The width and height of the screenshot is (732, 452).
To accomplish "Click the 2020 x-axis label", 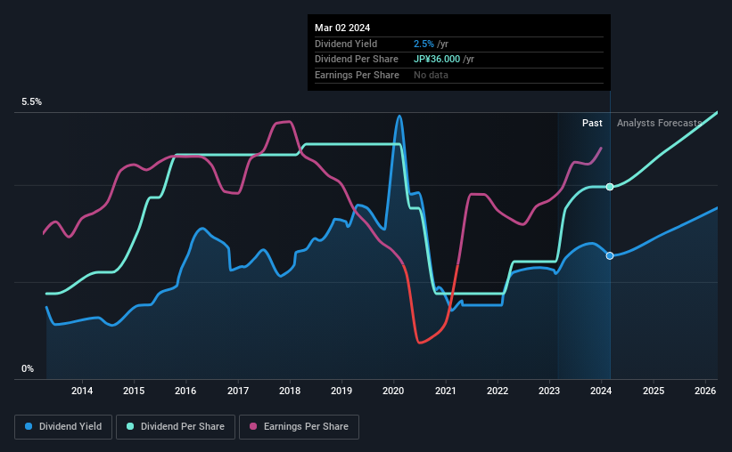I will click(393, 391).
